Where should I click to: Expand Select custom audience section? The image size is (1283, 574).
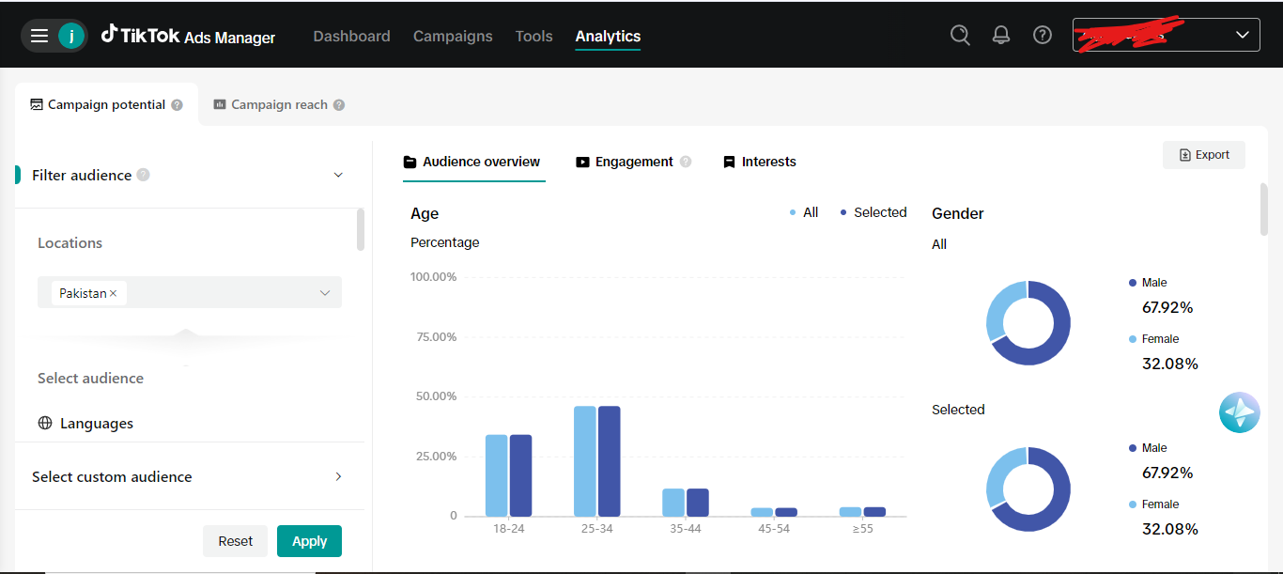point(338,476)
